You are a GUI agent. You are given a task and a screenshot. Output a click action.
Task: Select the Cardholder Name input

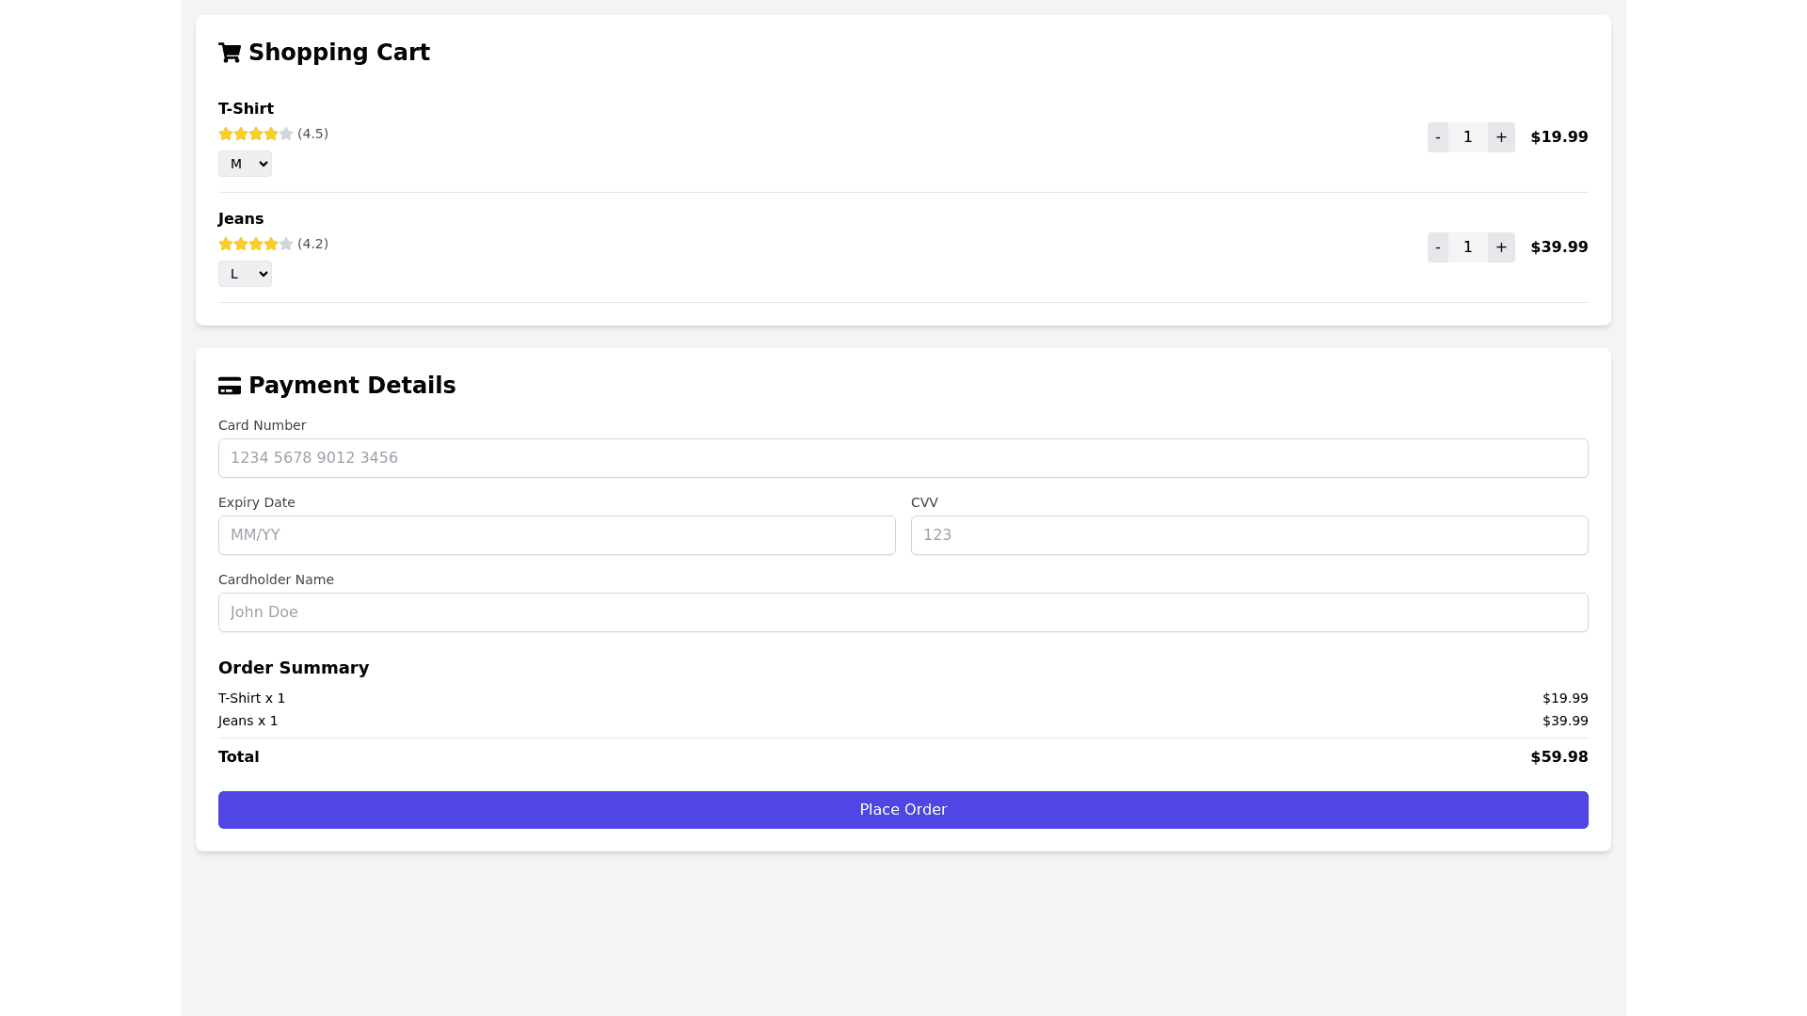[903, 612]
